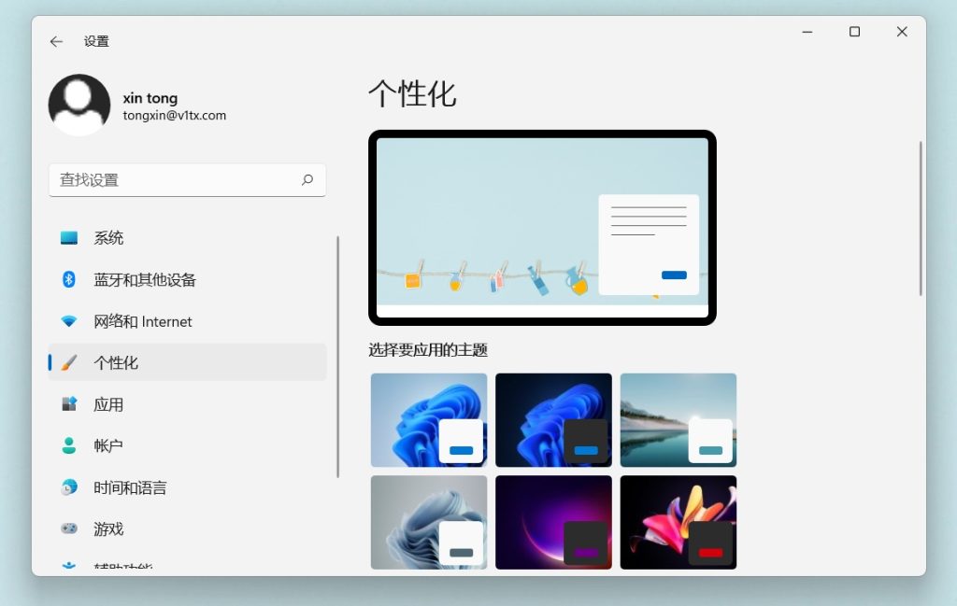957x606 pixels.
Task: Apply the colorful flower dark theme
Action: coord(678,523)
